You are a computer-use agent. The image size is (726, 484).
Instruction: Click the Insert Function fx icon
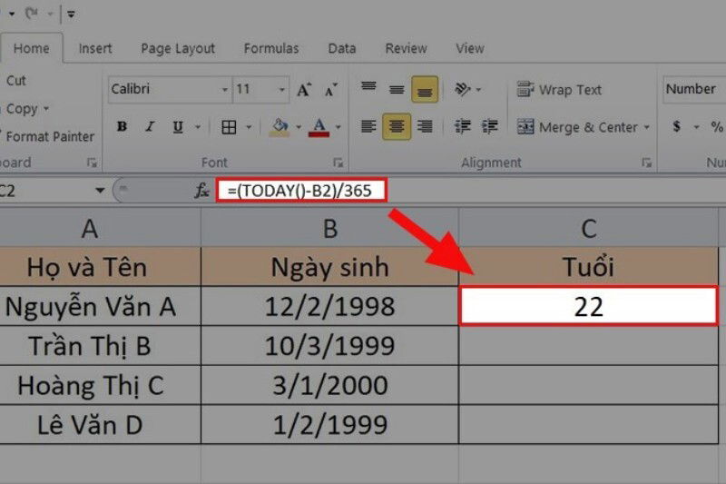(x=201, y=191)
